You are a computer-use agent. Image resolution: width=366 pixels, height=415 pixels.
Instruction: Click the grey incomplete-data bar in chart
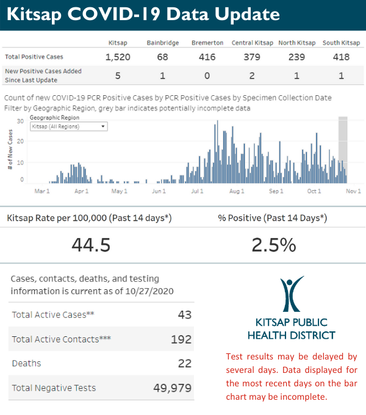click(x=342, y=149)
